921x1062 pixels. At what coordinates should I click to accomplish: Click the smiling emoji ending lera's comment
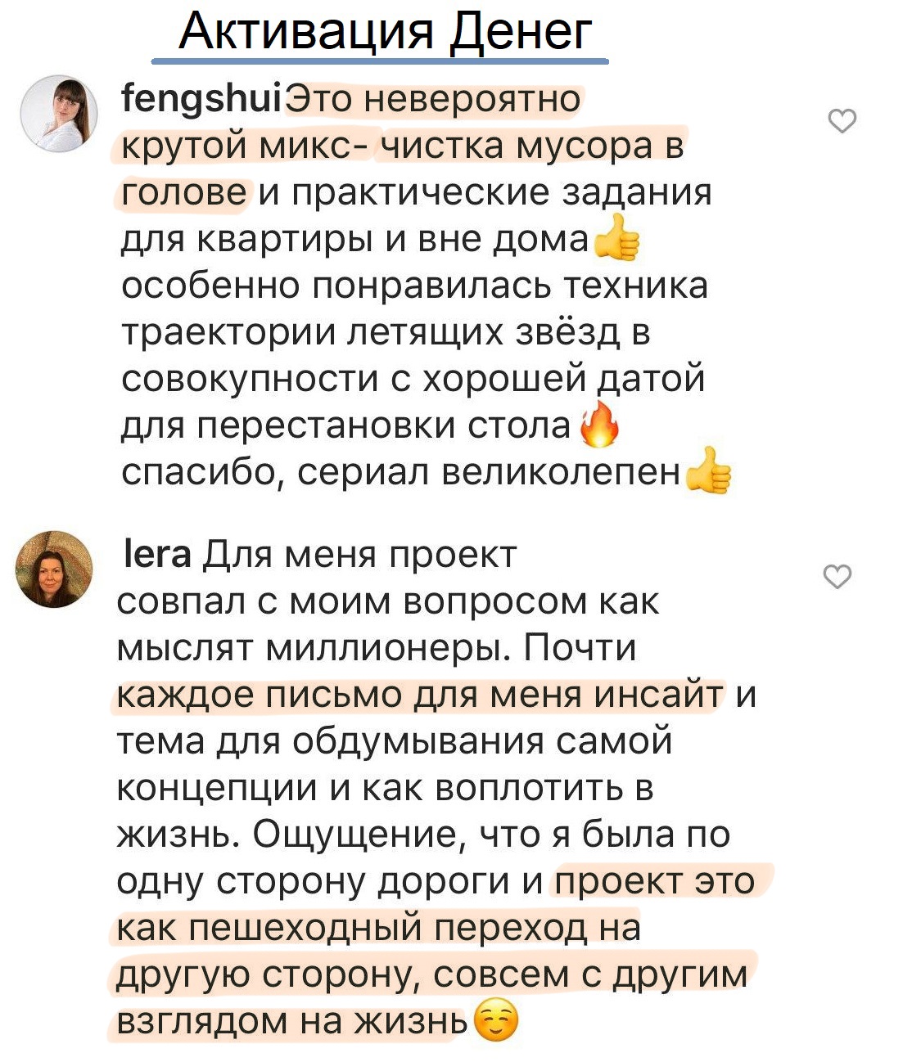click(x=496, y=1022)
